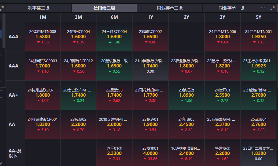Viewport: 278px width, 166px height.
Task: Expand panel with top-right arrows icon
Action: pos(272,8)
